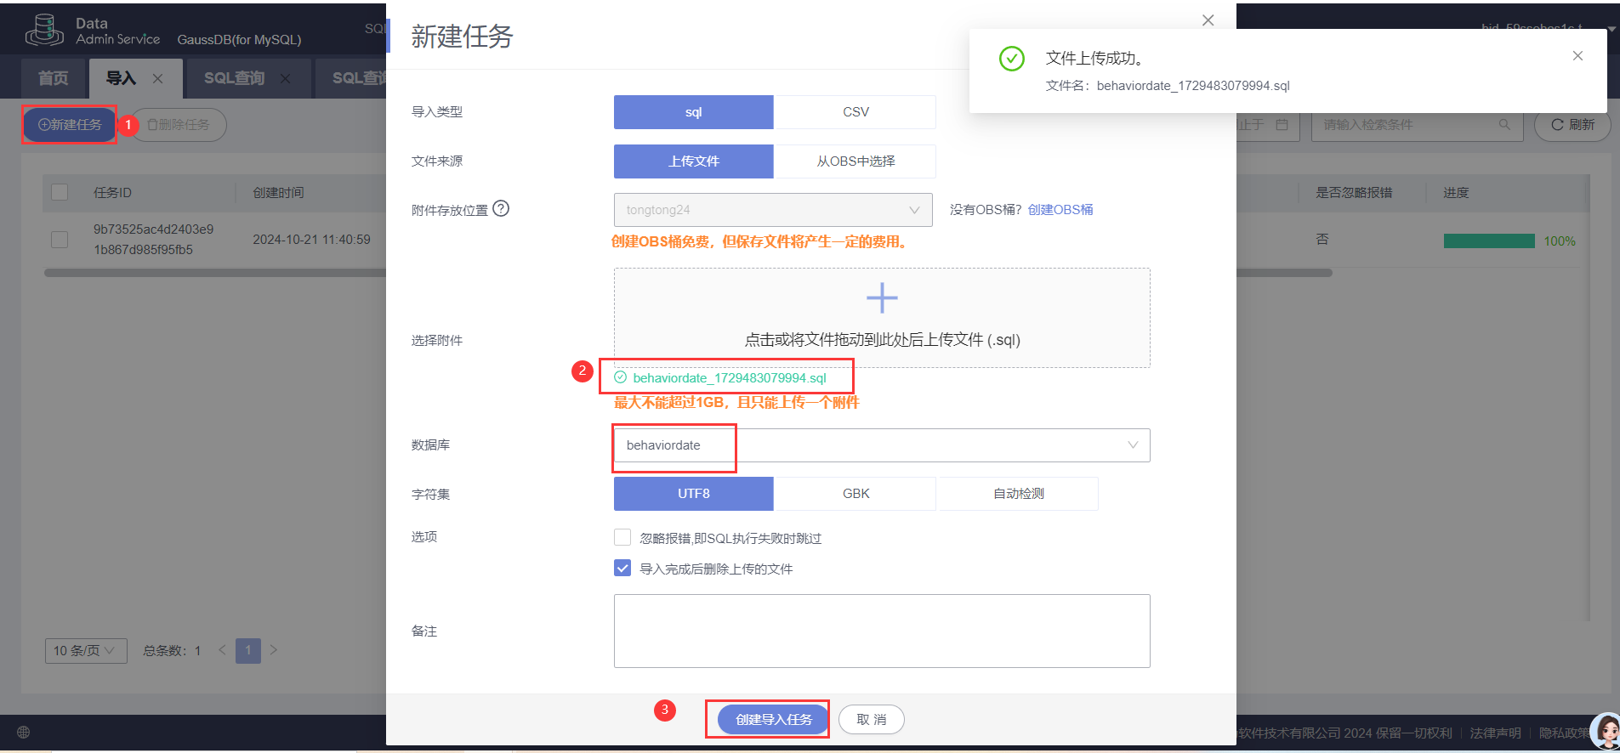Select the CSV import type
The width and height of the screenshot is (1620, 753).
pos(855,112)
